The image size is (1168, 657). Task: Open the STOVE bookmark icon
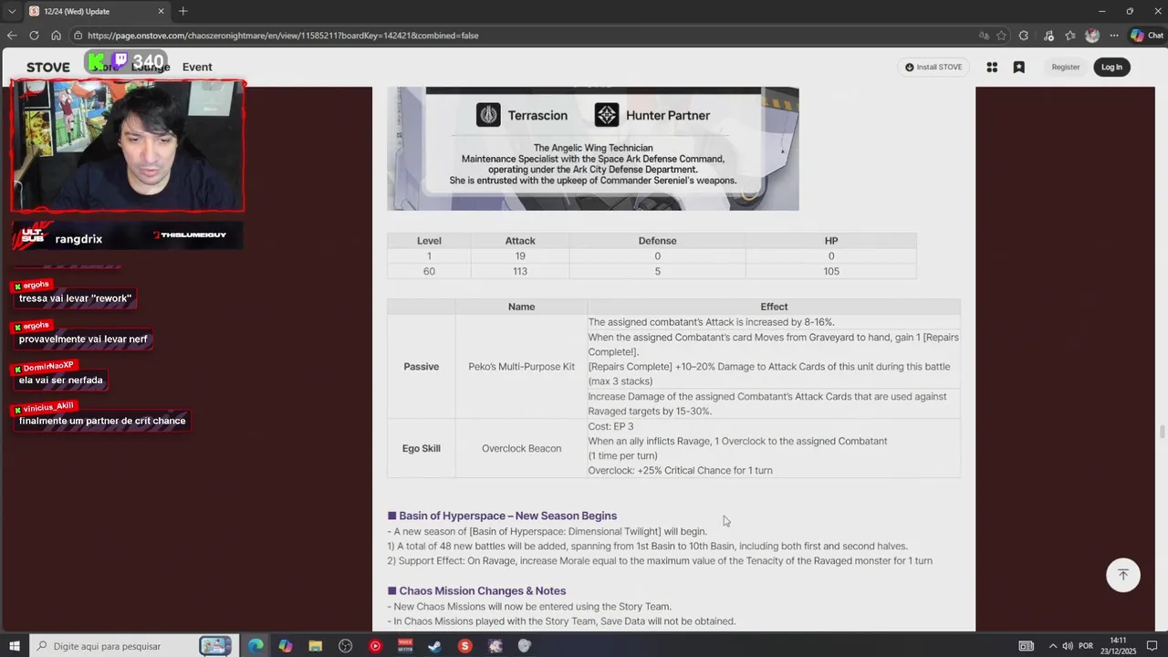(x=1019, y=67)
